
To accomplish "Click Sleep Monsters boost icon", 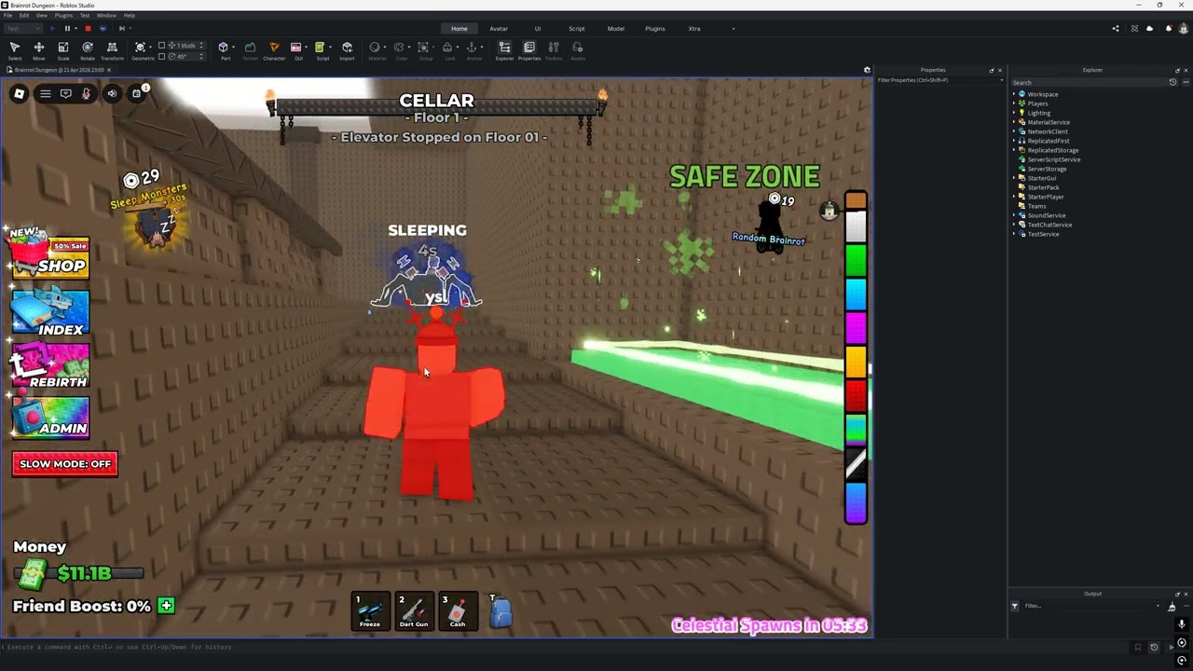I will coord(157,225).
